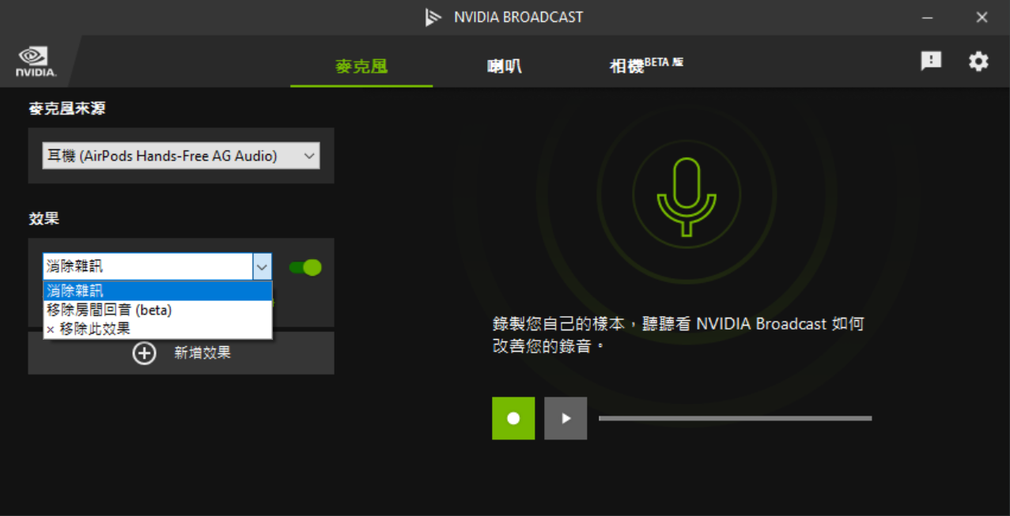Screen dimensions: 1010x516
Task: Click the 錄製您自己的樣本 description text
Action: point(679,335)
